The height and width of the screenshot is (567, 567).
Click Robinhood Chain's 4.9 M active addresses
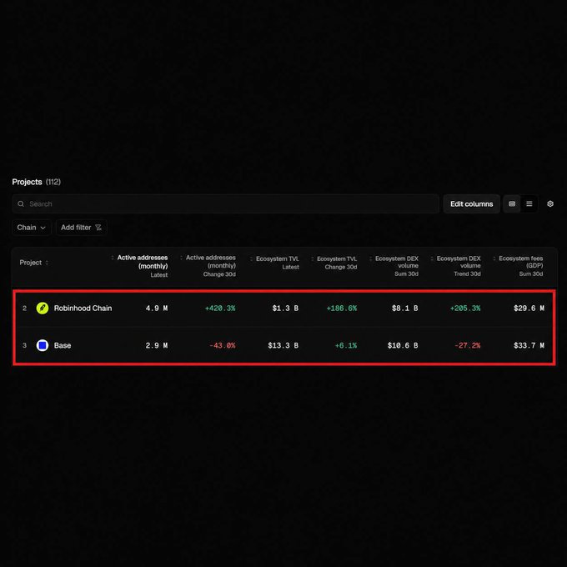(157, 308)
